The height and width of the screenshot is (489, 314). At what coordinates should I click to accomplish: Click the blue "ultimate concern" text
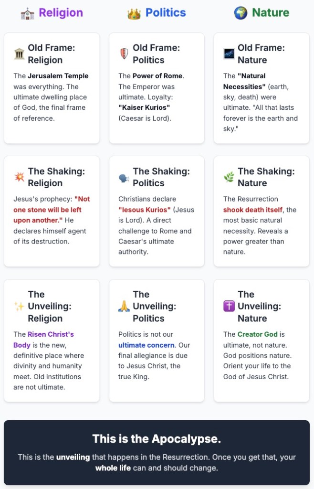click(147, 345)
